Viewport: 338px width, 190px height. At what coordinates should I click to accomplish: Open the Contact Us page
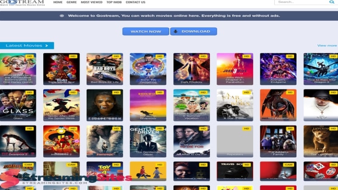click(x=136, y=2)
